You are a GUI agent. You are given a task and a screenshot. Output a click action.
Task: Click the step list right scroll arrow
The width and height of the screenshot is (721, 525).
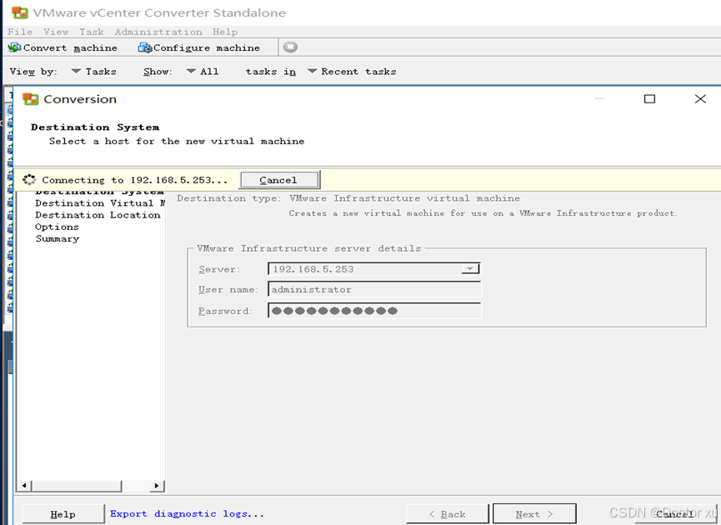157,486
